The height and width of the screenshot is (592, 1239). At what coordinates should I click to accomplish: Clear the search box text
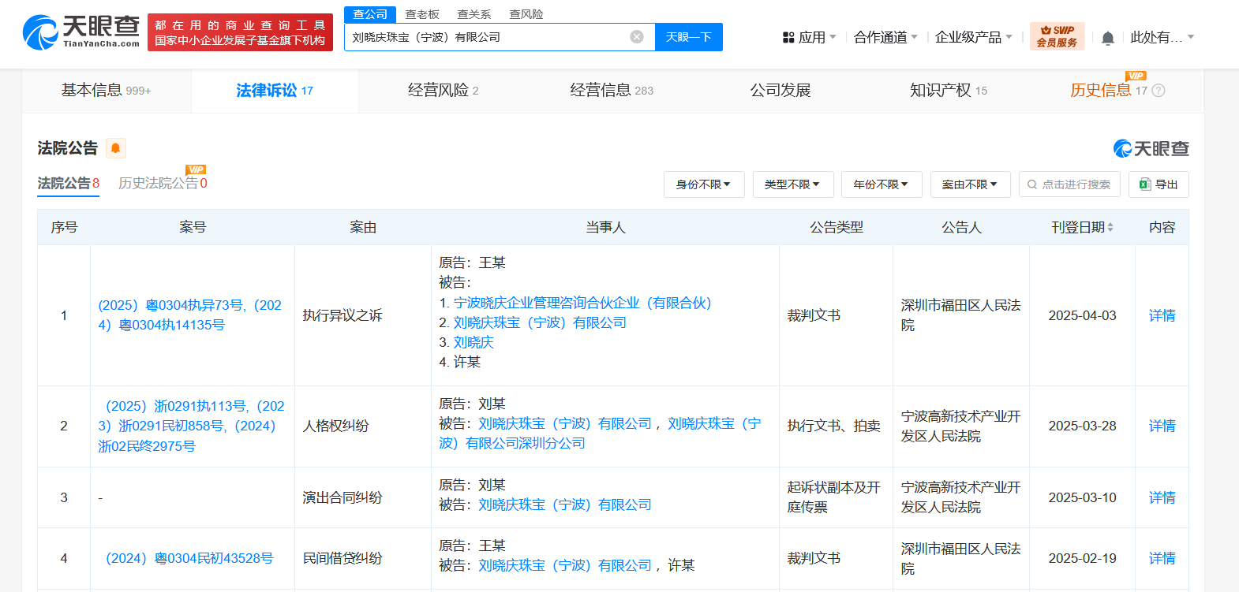[637, 37]
